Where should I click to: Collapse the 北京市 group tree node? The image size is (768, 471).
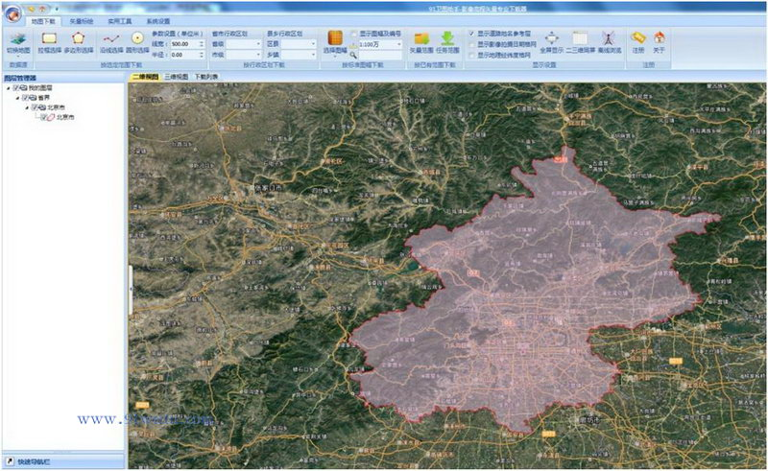pos(28,107)
